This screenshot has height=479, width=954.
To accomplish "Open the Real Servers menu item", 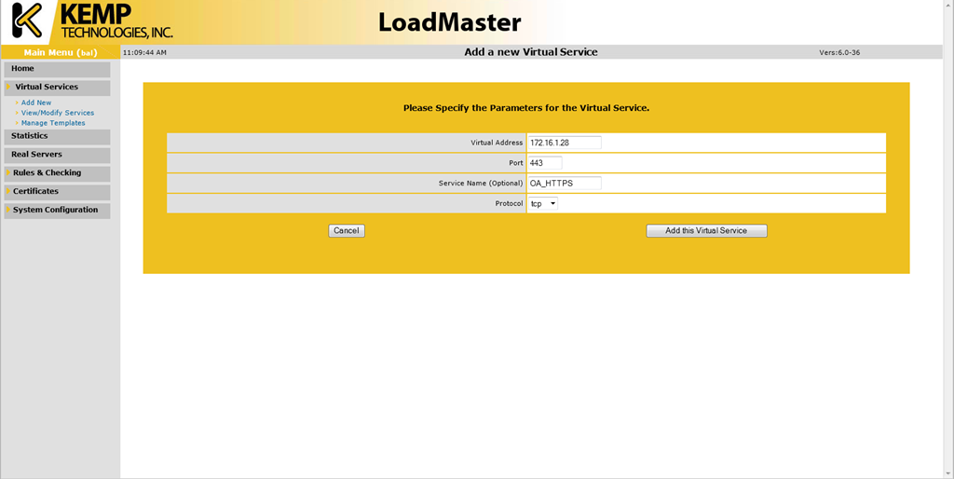I will (x=57, y=155).
